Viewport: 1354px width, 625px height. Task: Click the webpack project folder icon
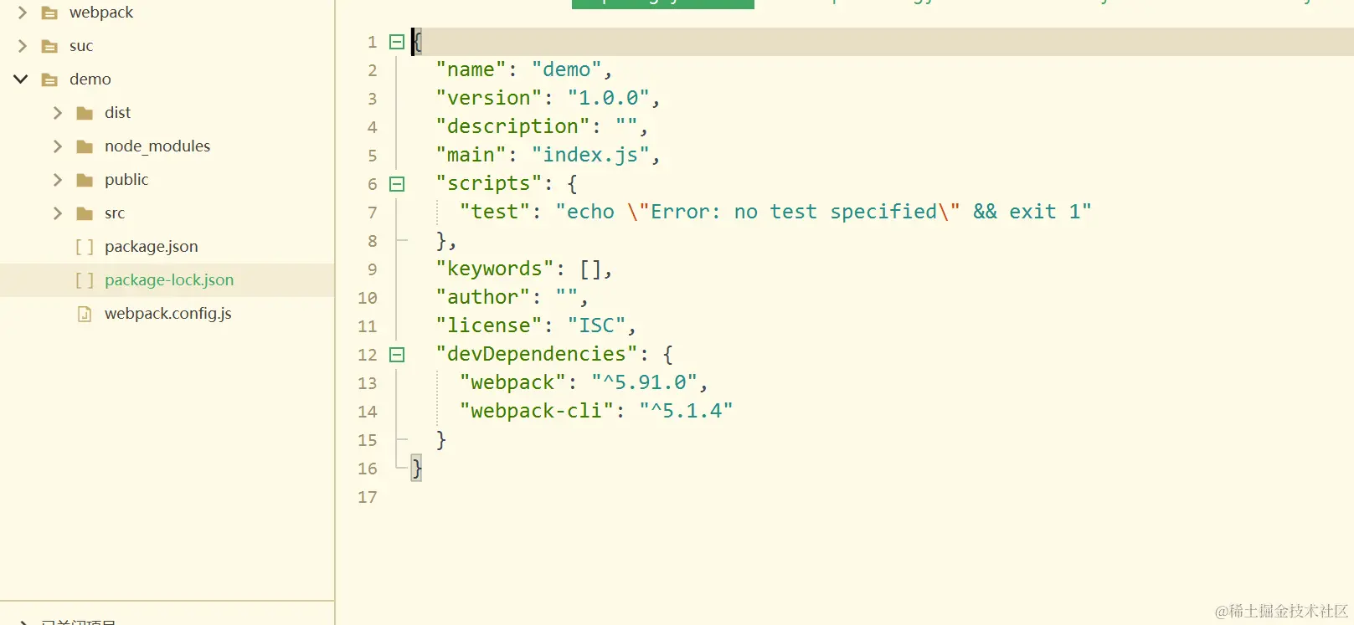(x=49, y=13)
